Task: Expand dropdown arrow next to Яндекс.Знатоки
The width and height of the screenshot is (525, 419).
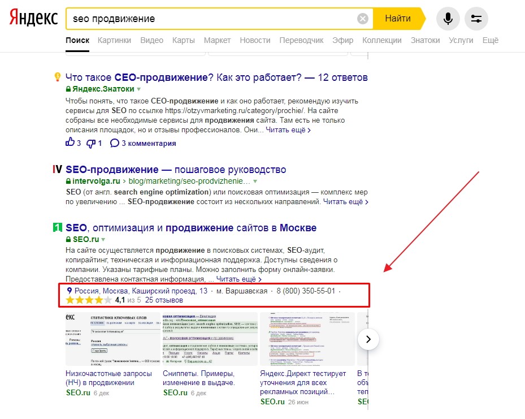Action: tap(138, 89)
